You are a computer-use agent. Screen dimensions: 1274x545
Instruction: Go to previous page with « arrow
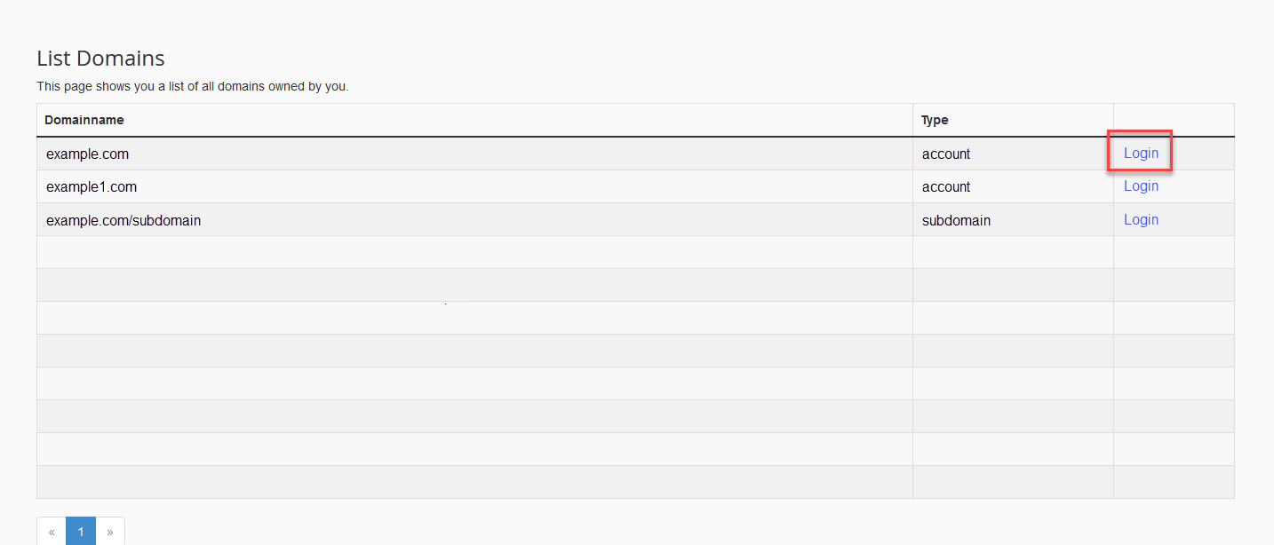coord(52,532)
